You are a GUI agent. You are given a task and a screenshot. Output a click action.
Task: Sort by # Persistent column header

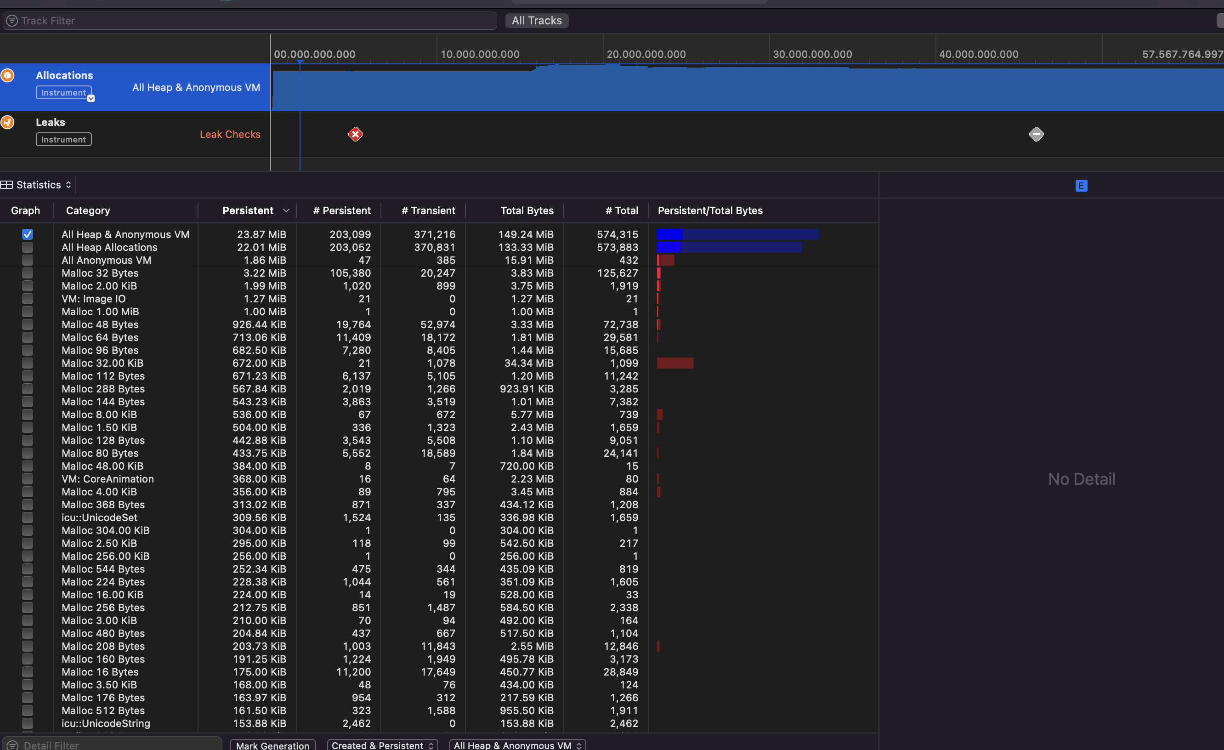pos(342,211)
